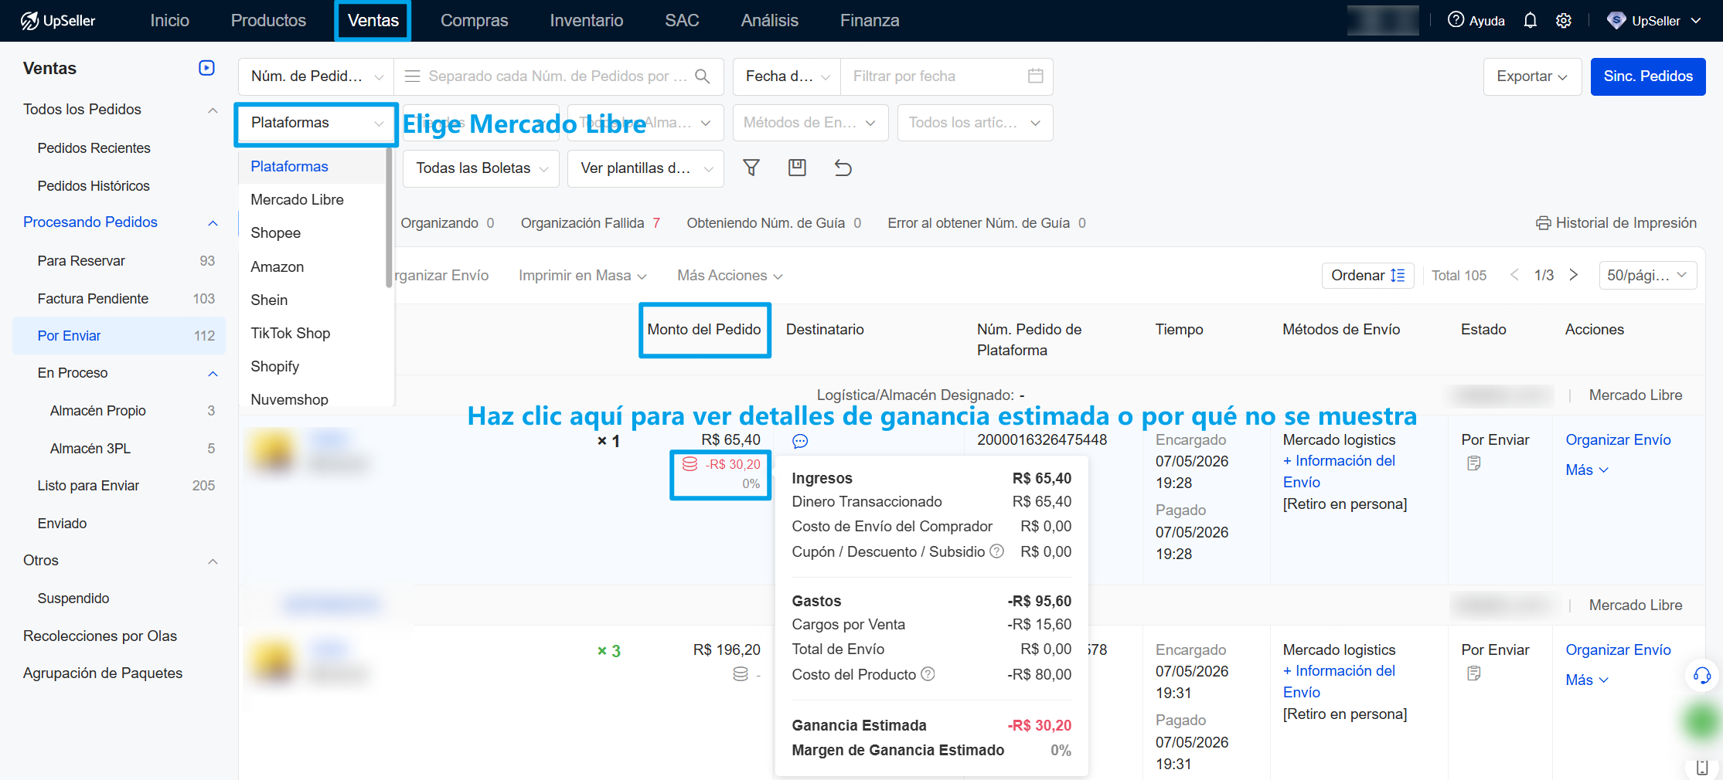This screenshot has height=780, width=1723.
Task: Open the Para Reservar sidebar item
Action: 119,261
